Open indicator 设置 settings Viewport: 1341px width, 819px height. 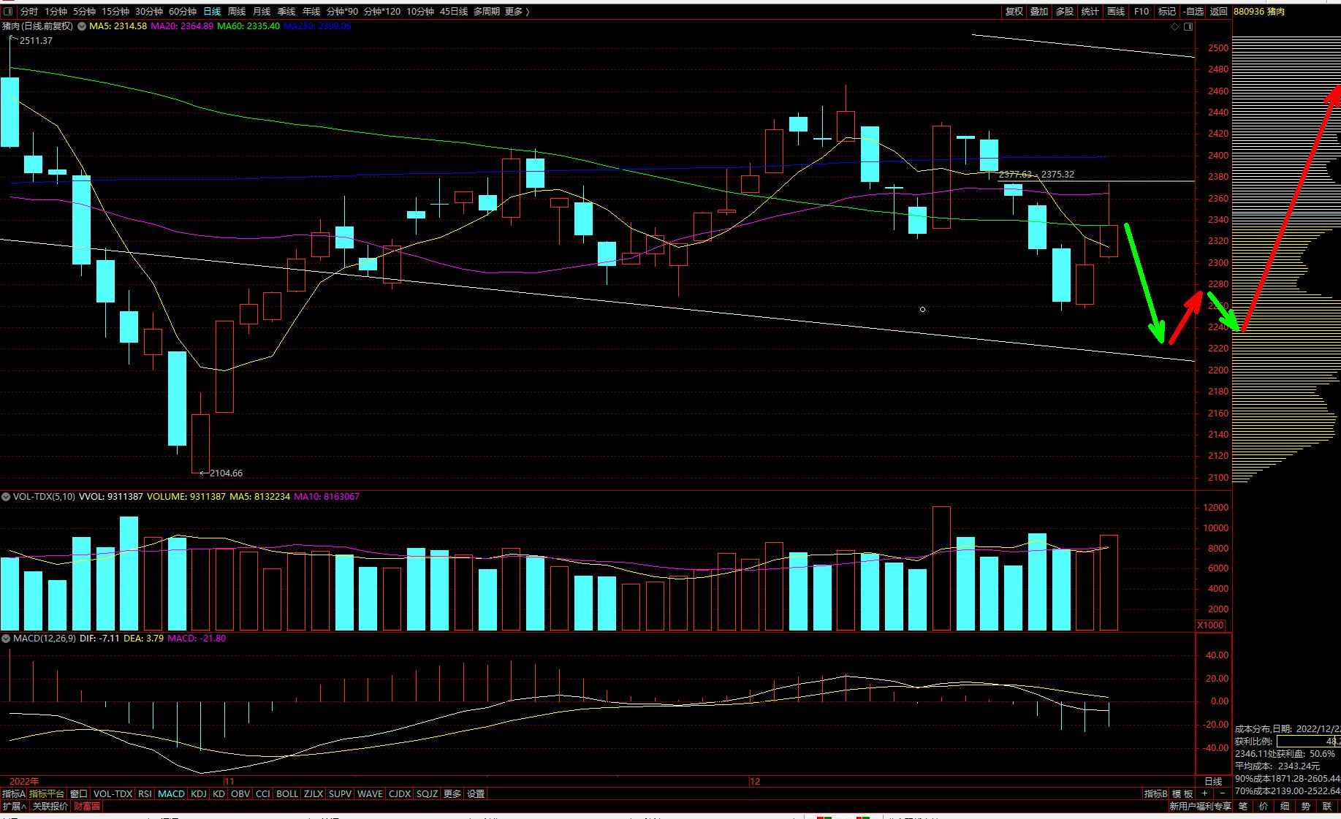476,793
